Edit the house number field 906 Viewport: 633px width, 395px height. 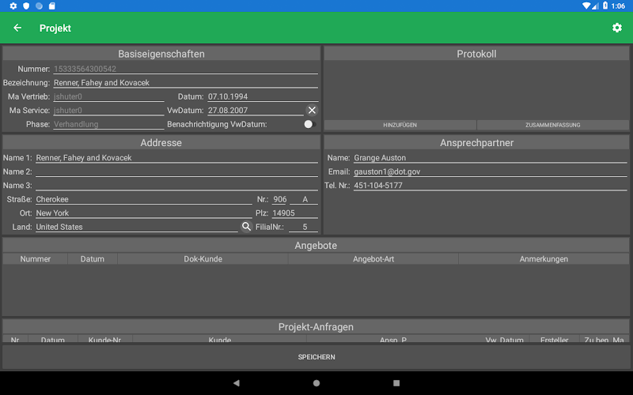(279, 199)
